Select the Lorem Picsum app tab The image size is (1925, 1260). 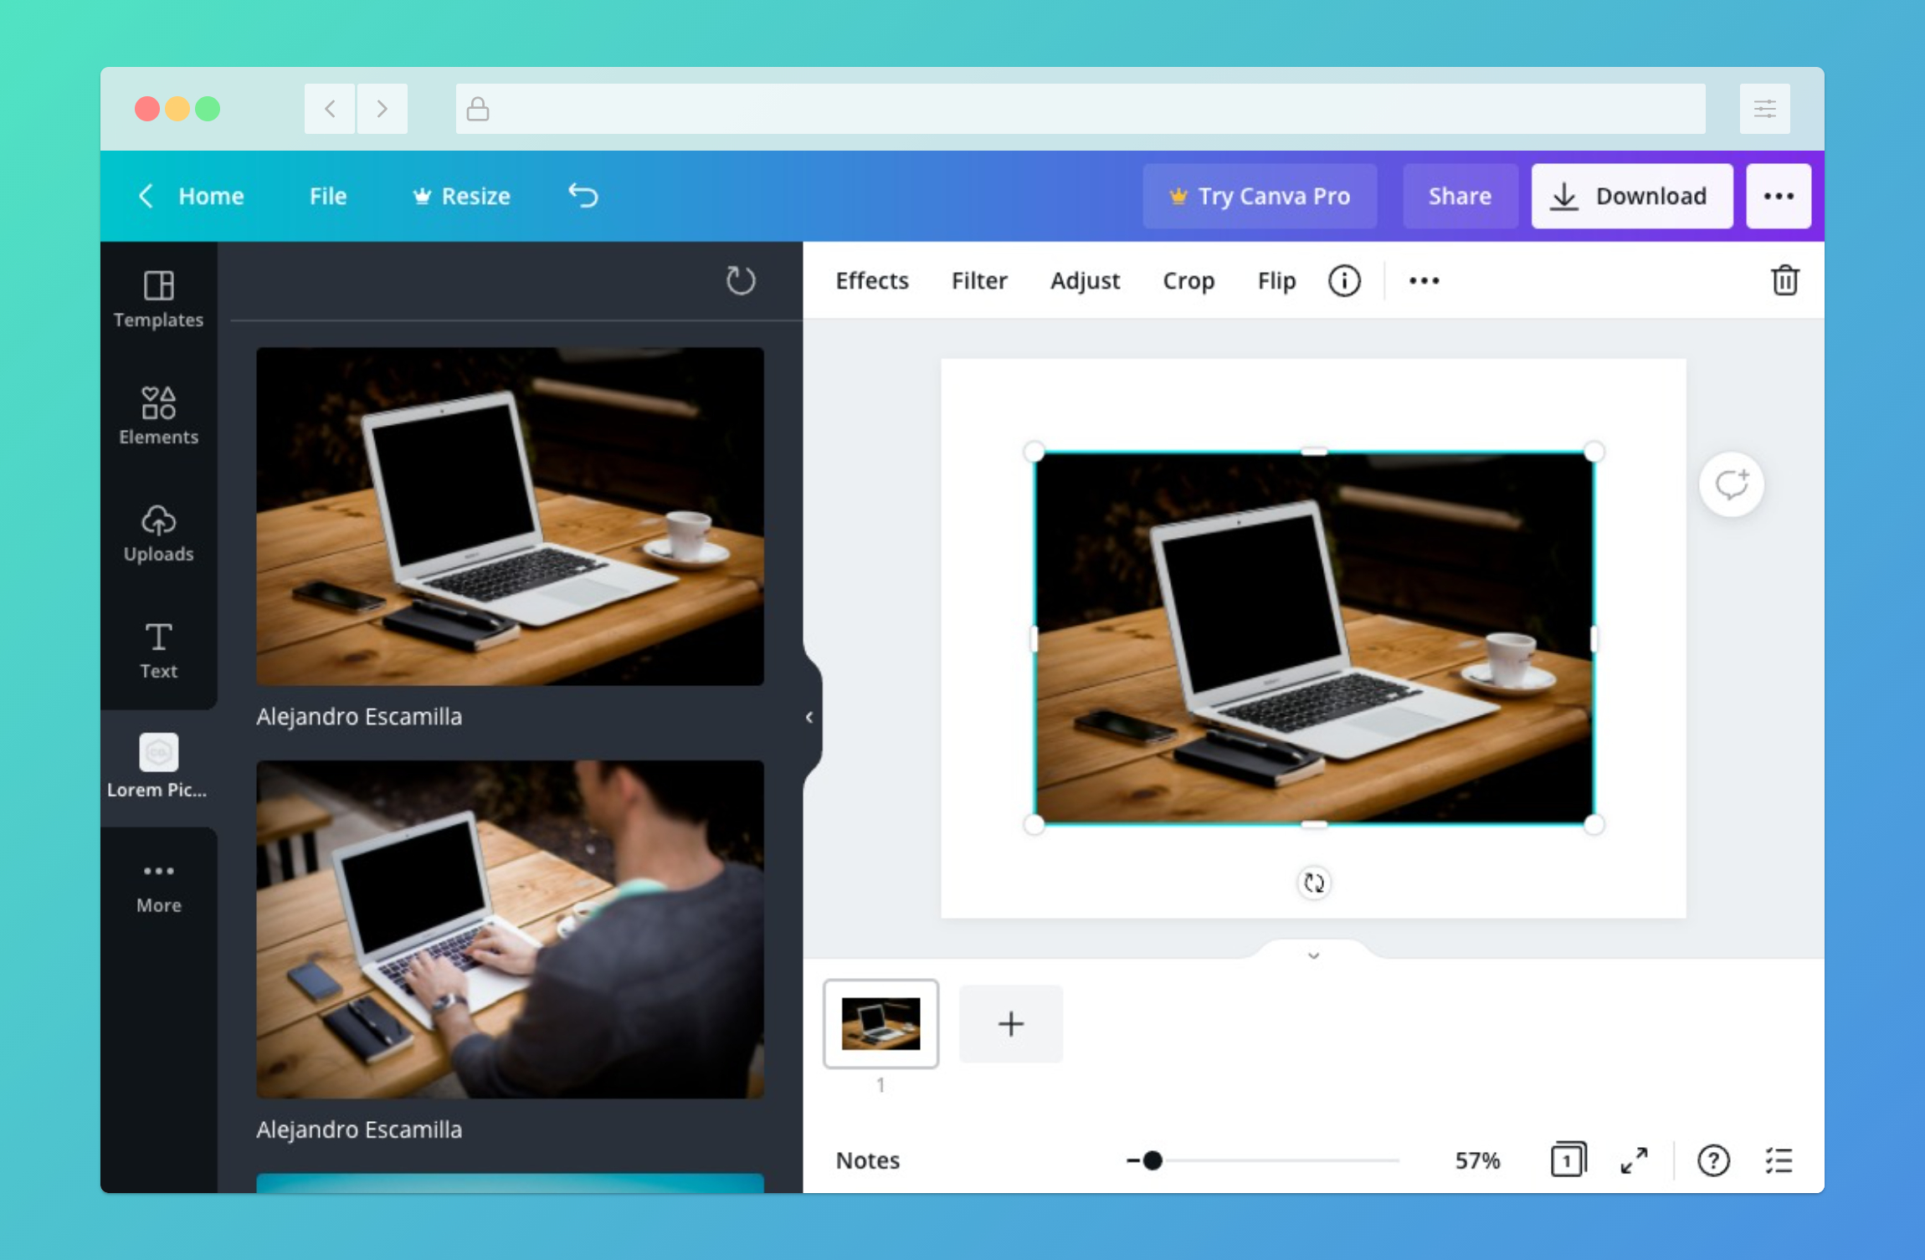tap(158, 767)
